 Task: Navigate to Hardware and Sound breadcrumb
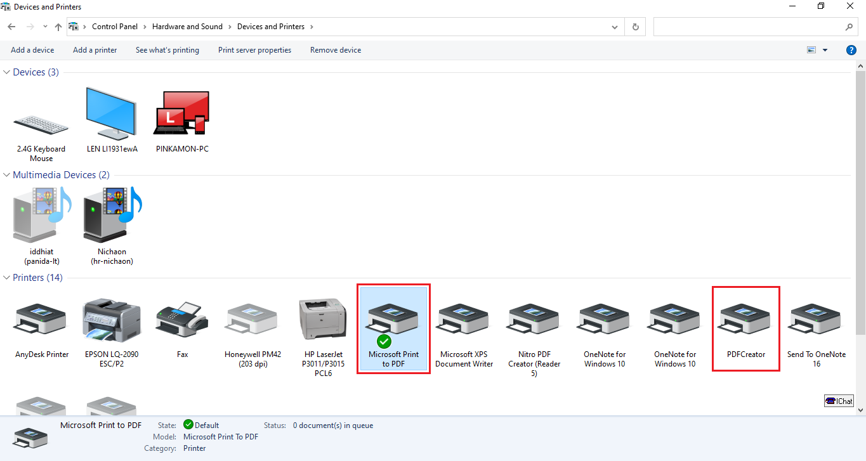[187, 27]
